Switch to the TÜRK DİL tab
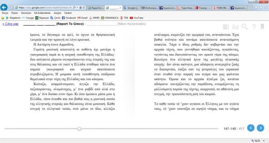 [x=221, y=8]
